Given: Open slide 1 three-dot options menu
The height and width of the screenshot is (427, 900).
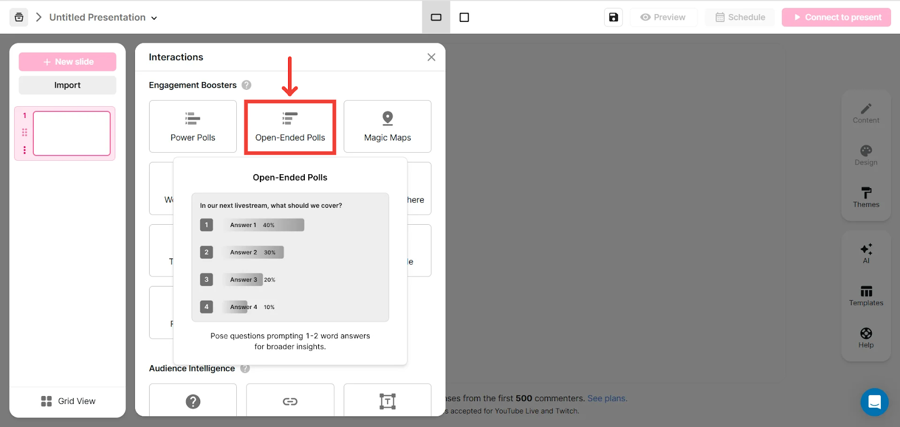Looking at the screenshot, I should click(x=25, y=150).
